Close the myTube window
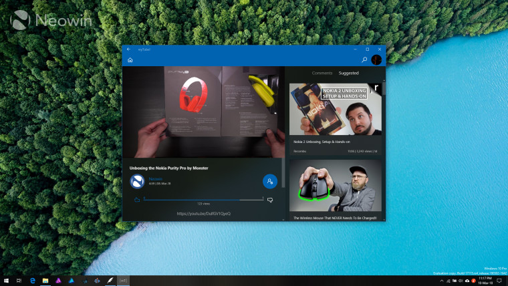Image resolution: width=508 pixels, height=286 pixels. [380, 49]
